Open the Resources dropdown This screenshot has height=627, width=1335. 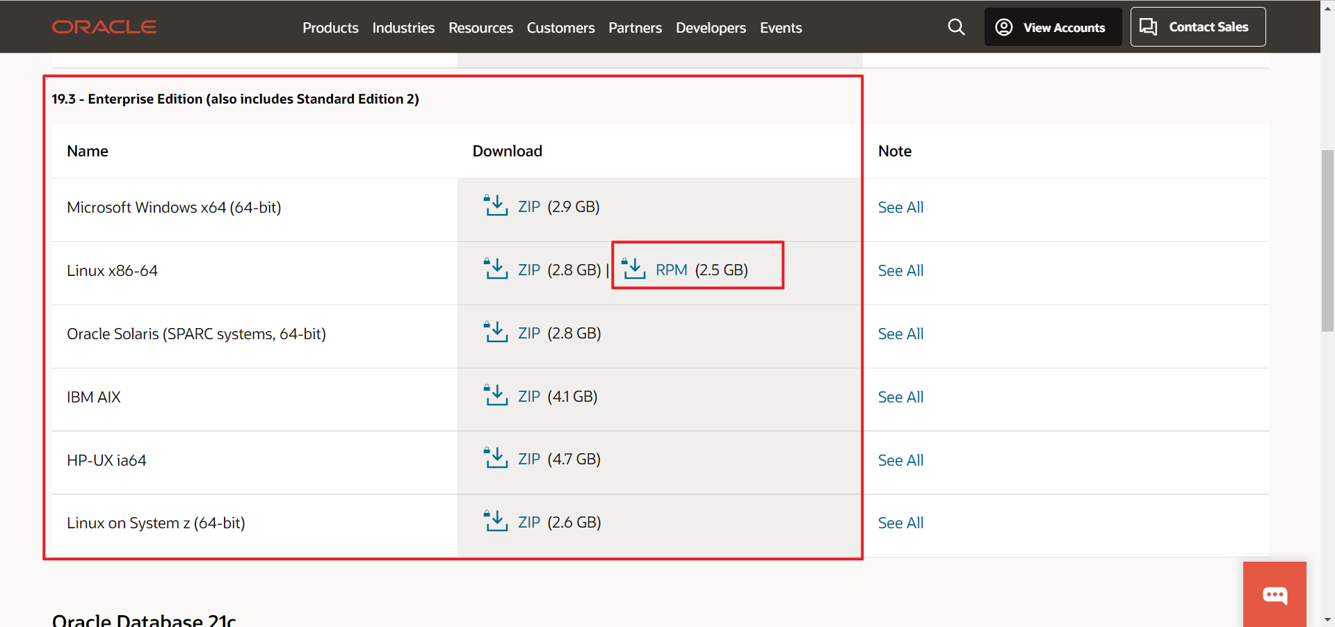click(x=480, y=28)
